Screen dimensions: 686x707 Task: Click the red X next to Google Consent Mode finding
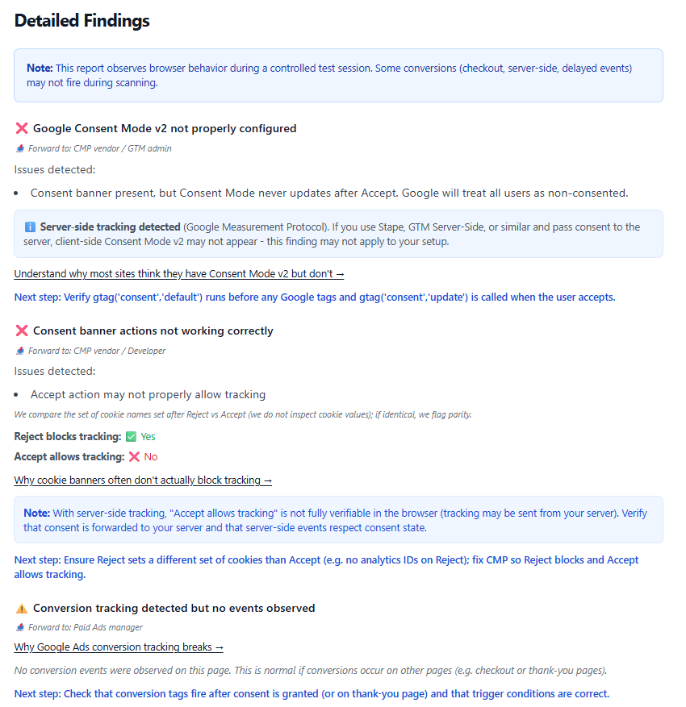tap(20, 127)
